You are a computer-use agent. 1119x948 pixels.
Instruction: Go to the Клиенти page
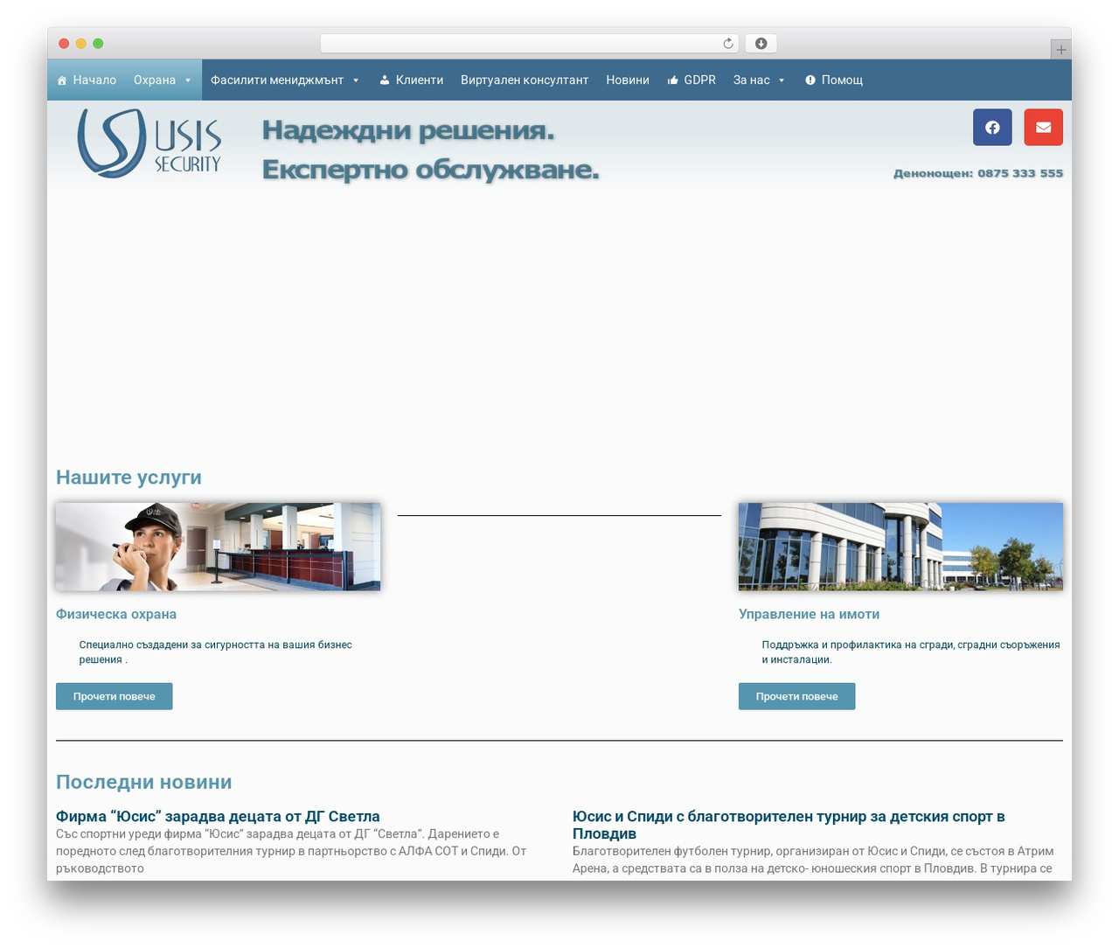(x=411, y=80)
